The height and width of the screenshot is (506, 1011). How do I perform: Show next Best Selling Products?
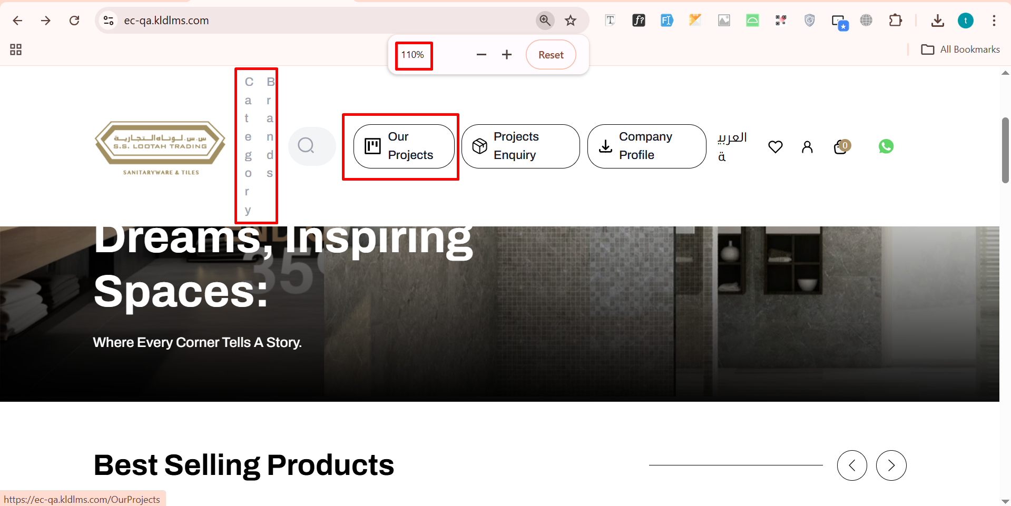pyautogui.click(x=891, y=465)
